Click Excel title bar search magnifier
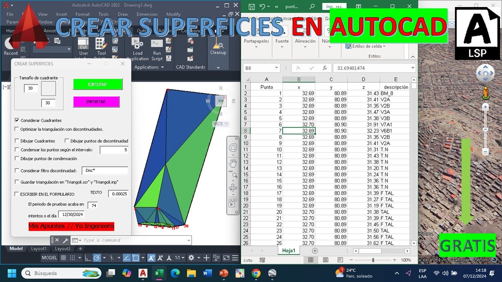Viewport: 502px width, 282px height. click(312, 7)
